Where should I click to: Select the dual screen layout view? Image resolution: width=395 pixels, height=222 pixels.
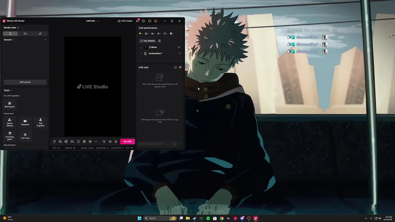point(40,34)
